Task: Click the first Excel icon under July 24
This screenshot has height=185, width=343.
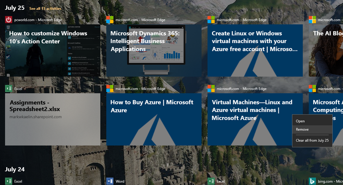Action: [x=8, y=181]
